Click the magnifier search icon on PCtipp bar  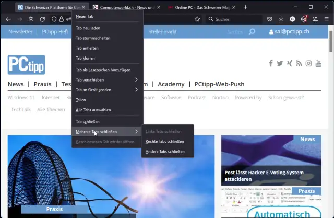point(252,32)
